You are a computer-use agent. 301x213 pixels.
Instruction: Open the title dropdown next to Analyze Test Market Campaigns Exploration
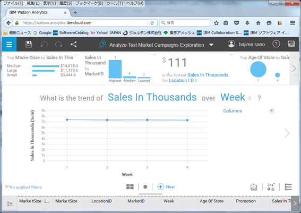pyautogui.click(x=211, y=45)
